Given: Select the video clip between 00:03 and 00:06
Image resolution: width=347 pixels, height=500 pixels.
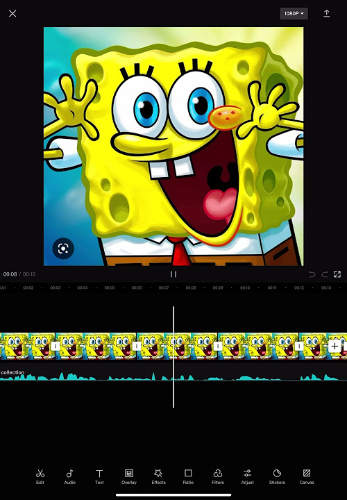Looking at the screenshot, I should tap(96, 346).
